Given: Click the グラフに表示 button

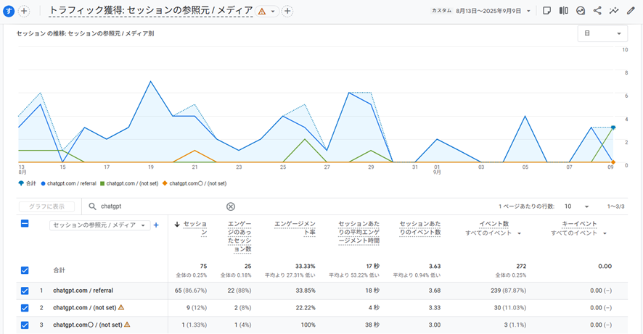Looking at the screenshot, I should [x=47, y=206].
